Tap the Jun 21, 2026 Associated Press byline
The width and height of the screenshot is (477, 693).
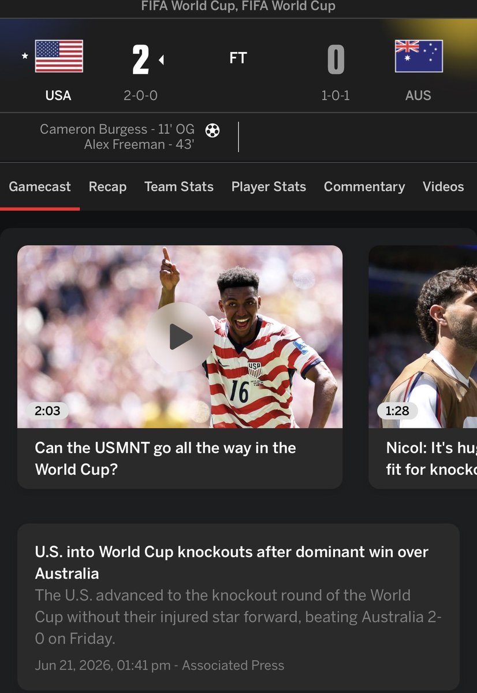pos(159,665)
